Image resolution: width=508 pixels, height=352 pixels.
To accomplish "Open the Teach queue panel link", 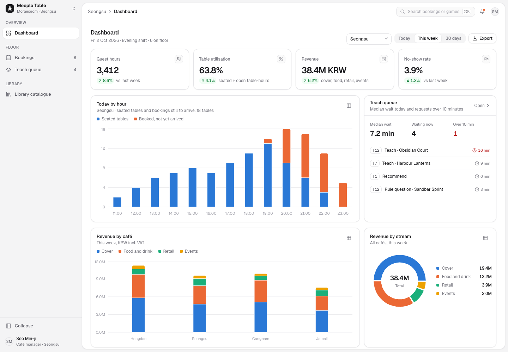I will [482, 106].
